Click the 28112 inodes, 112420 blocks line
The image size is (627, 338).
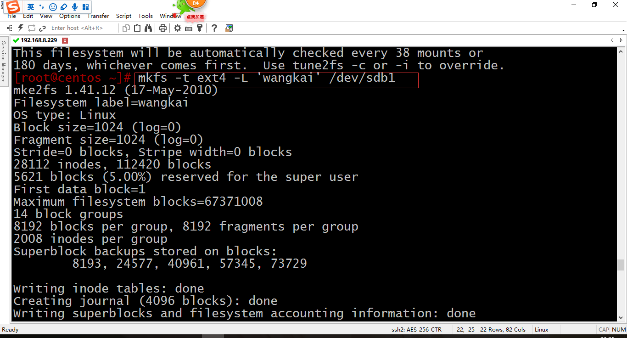(112, 164)
